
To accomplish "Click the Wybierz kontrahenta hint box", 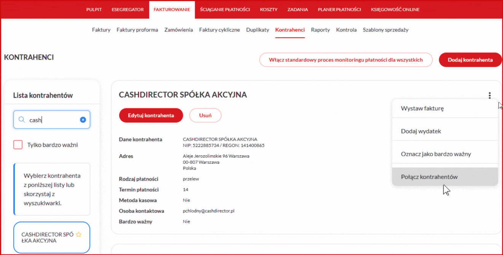I will pos(52,189).
